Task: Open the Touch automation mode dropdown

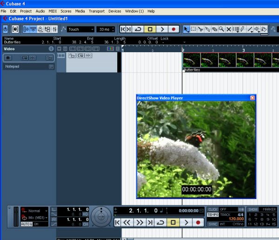Action: (80, 29)
